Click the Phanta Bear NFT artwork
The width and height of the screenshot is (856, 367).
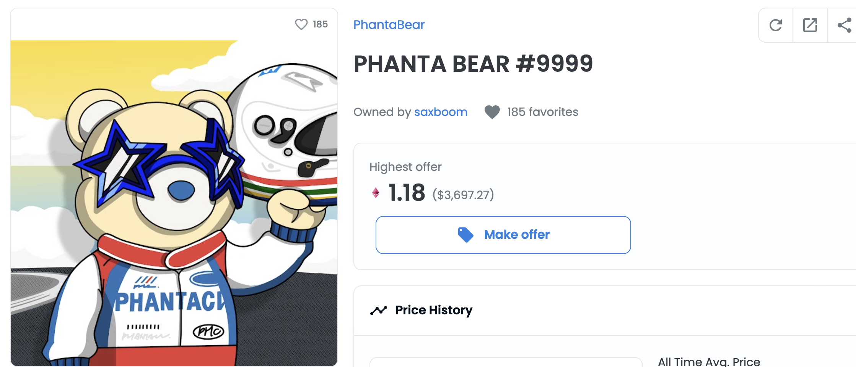(x=174, y=203)
